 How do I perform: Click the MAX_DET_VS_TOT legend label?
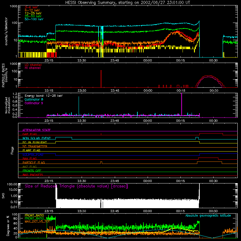[37, 221]
